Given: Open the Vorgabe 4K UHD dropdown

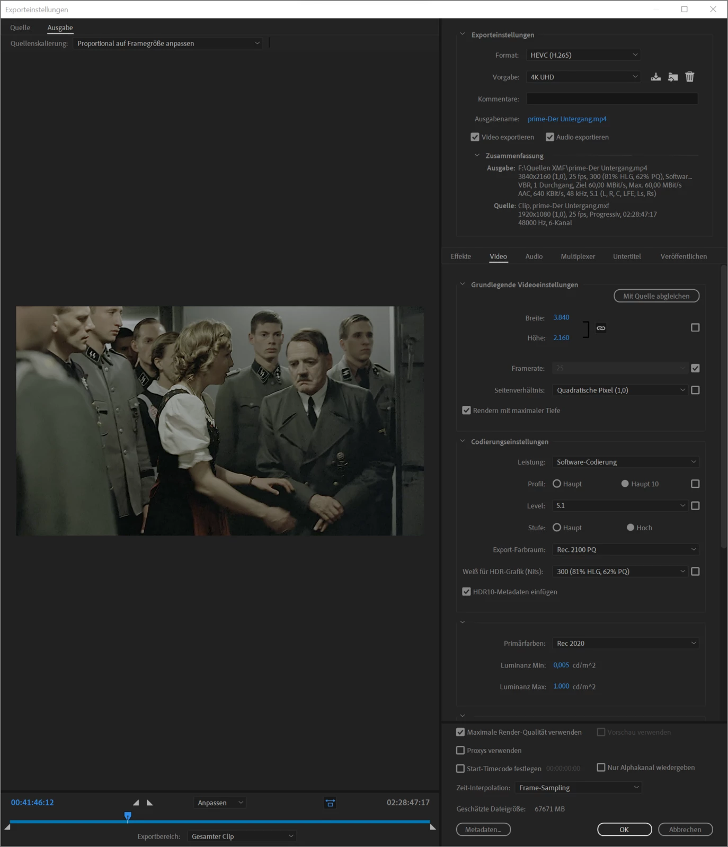Looking at the screenshot, I should (583, 77).
